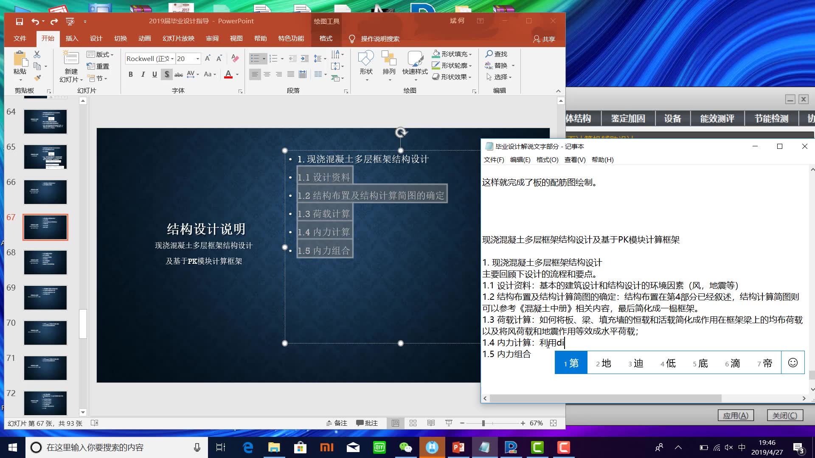Disable the text shadow (S) toggle
The image size is (815, 458).
(x=167, y=74)
